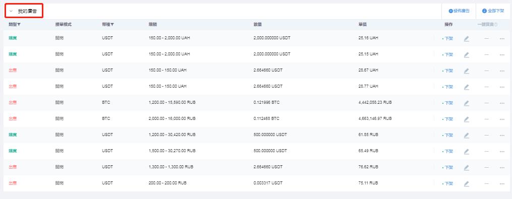This screenshot has width=512, height=199.
Task: Click 出售 type in the 28.67 UAH row
Action: (13, 70)
